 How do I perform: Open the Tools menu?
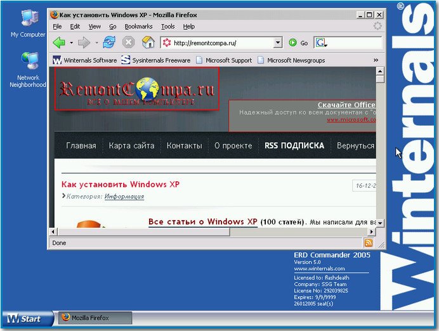pos(167,26)
